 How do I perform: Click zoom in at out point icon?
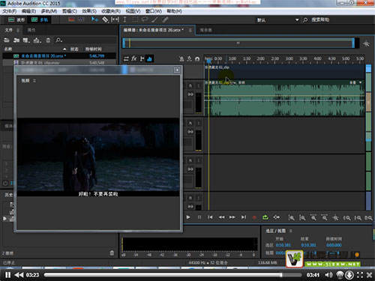(358, 217)
